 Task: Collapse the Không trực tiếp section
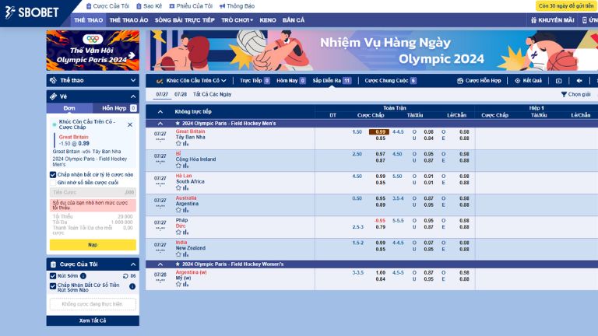[160, 112]
